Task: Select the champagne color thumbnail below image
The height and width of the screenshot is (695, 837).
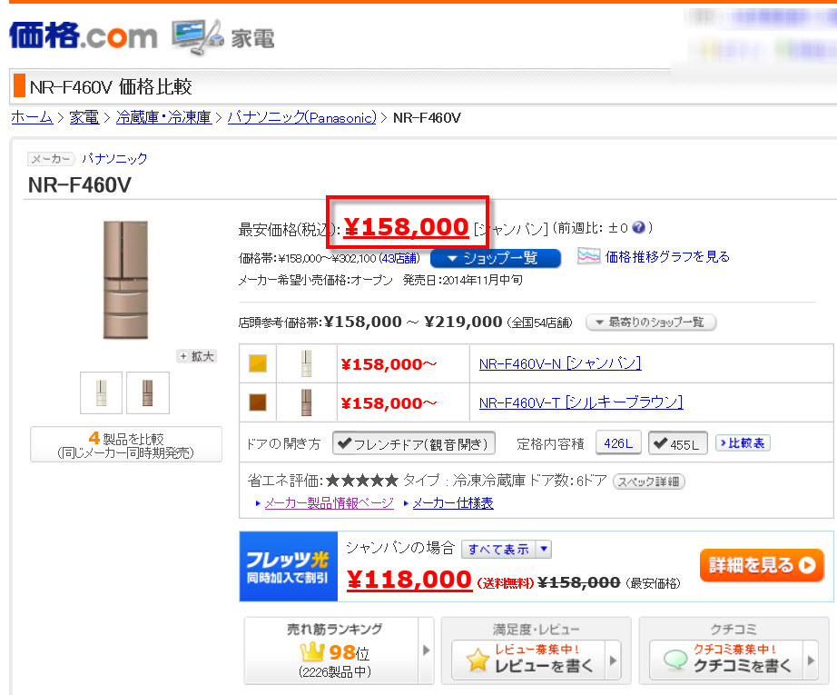Action: pyautogui.click(x=102, y=392)
